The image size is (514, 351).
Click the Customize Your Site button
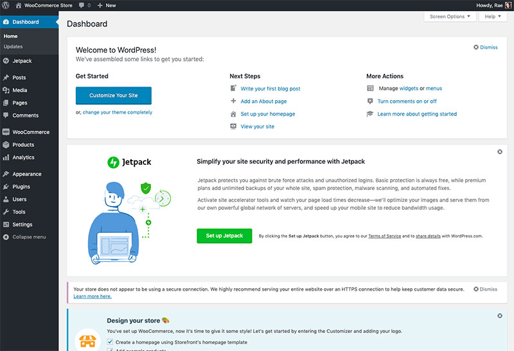[114, 95]
